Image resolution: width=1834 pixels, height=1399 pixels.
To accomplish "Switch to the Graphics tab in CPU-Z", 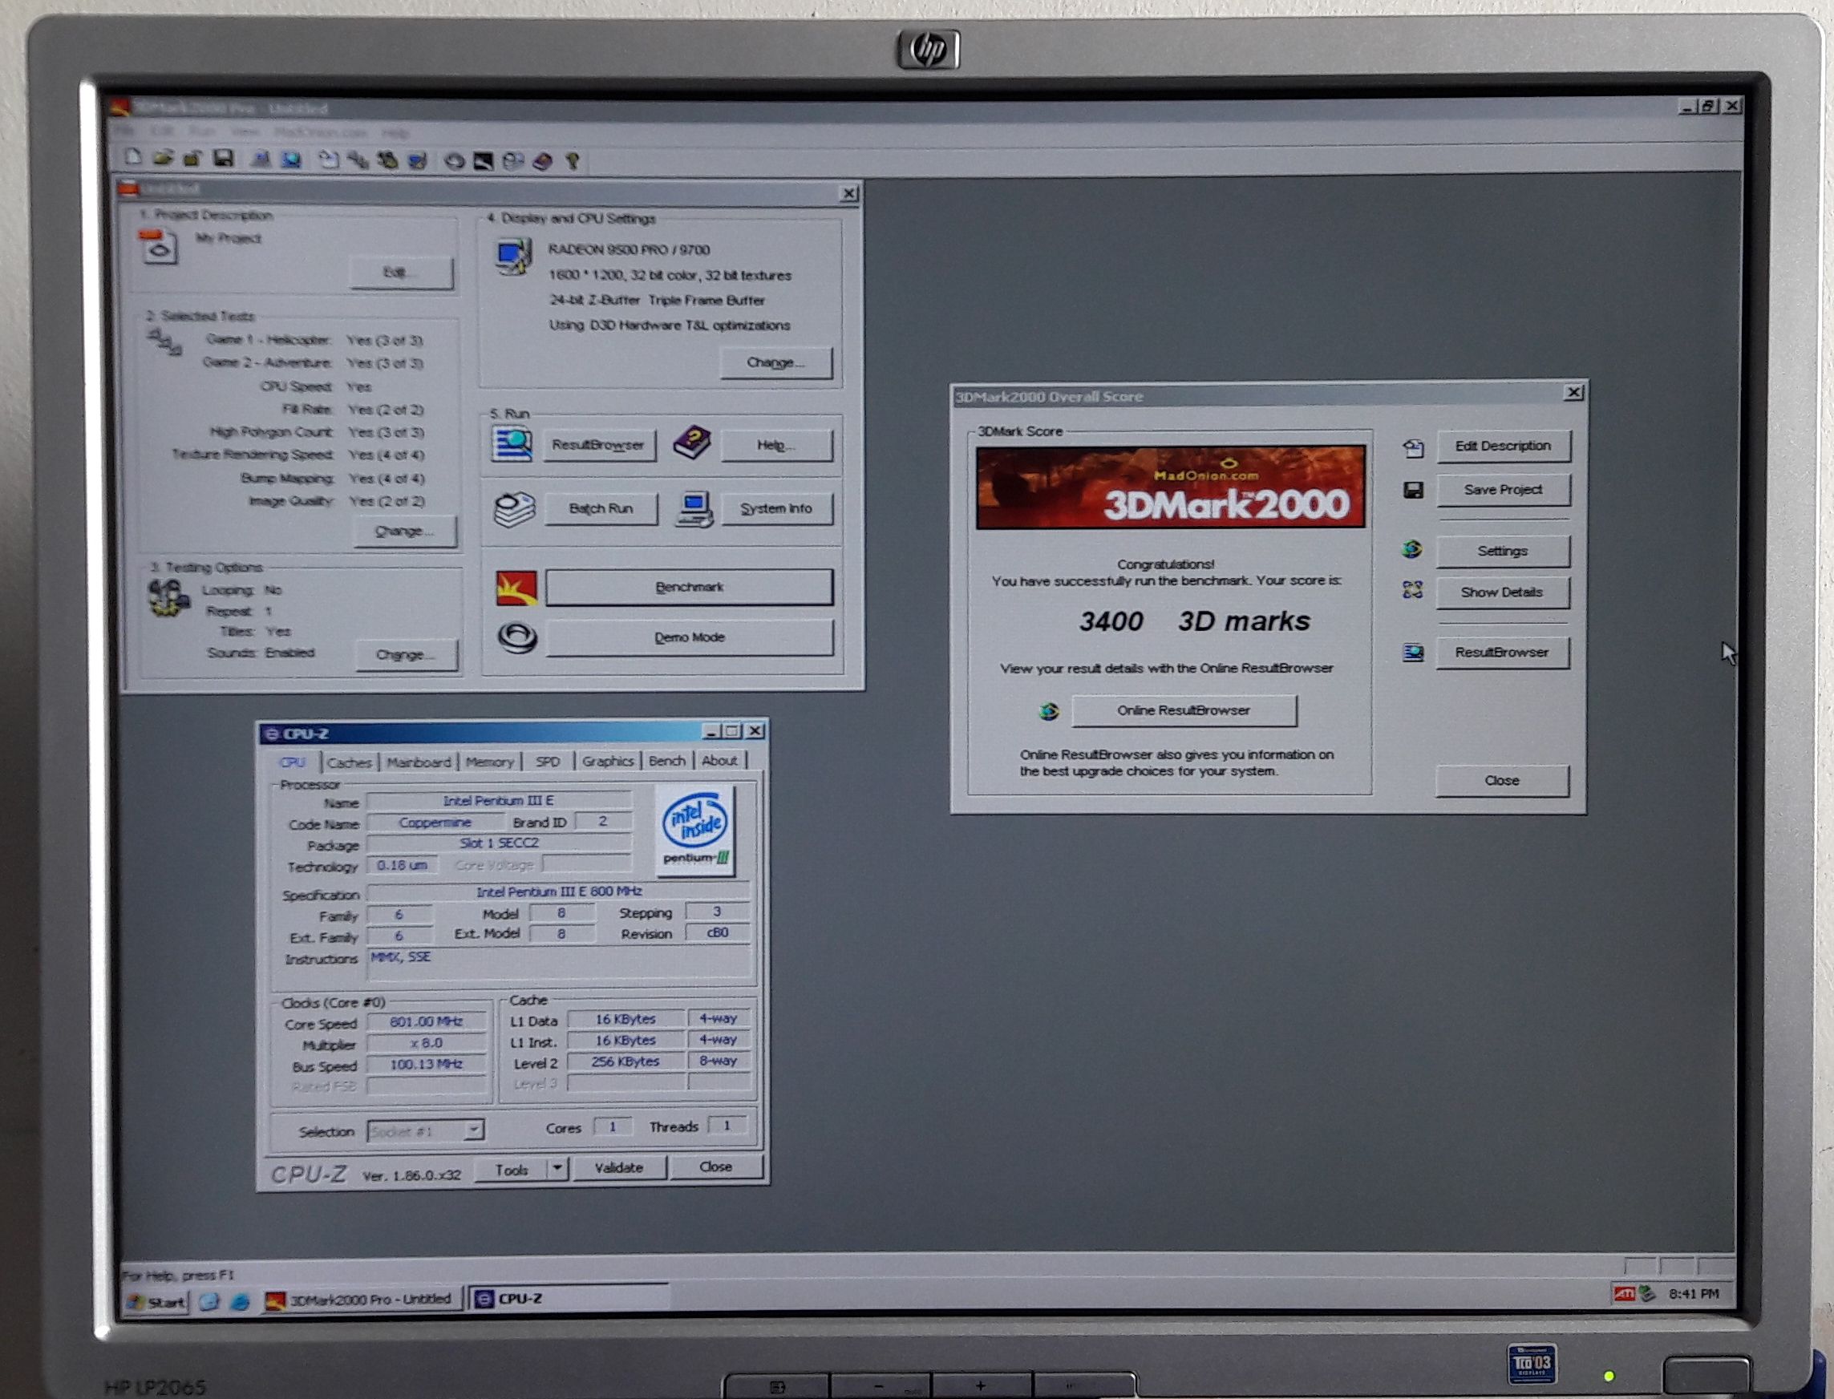I will [608, 761].
